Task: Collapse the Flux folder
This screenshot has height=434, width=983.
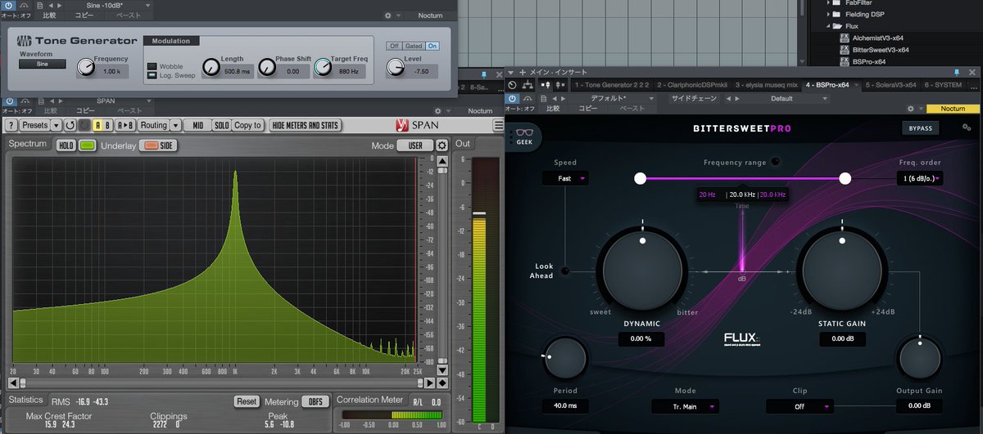Action: click(827, 26)
